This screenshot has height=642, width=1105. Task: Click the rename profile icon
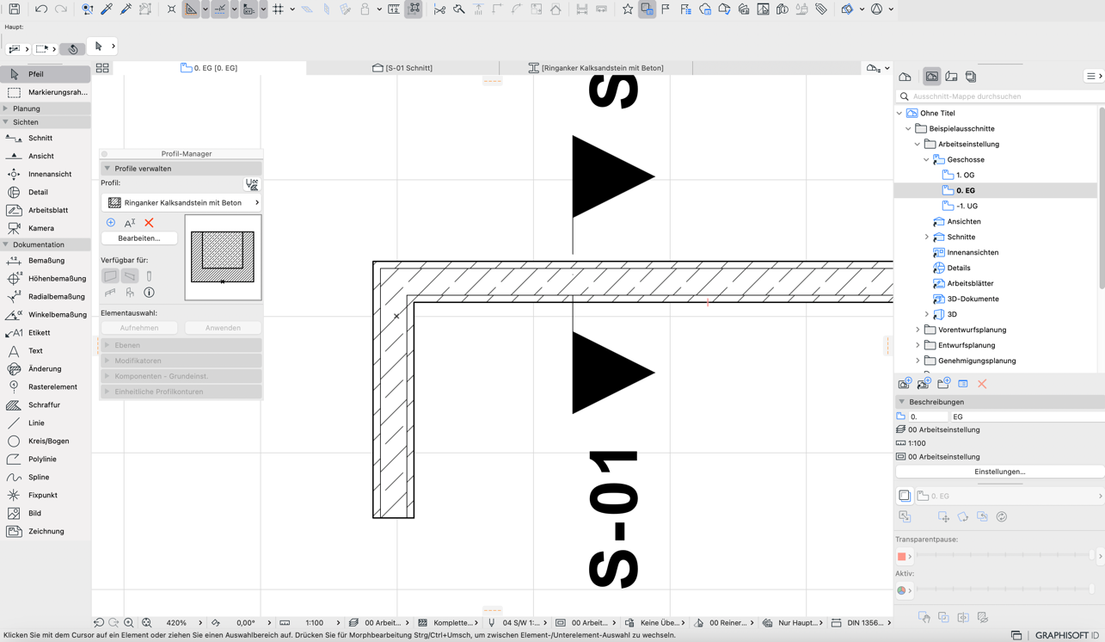pyautogui.click(x=130, y=223)
